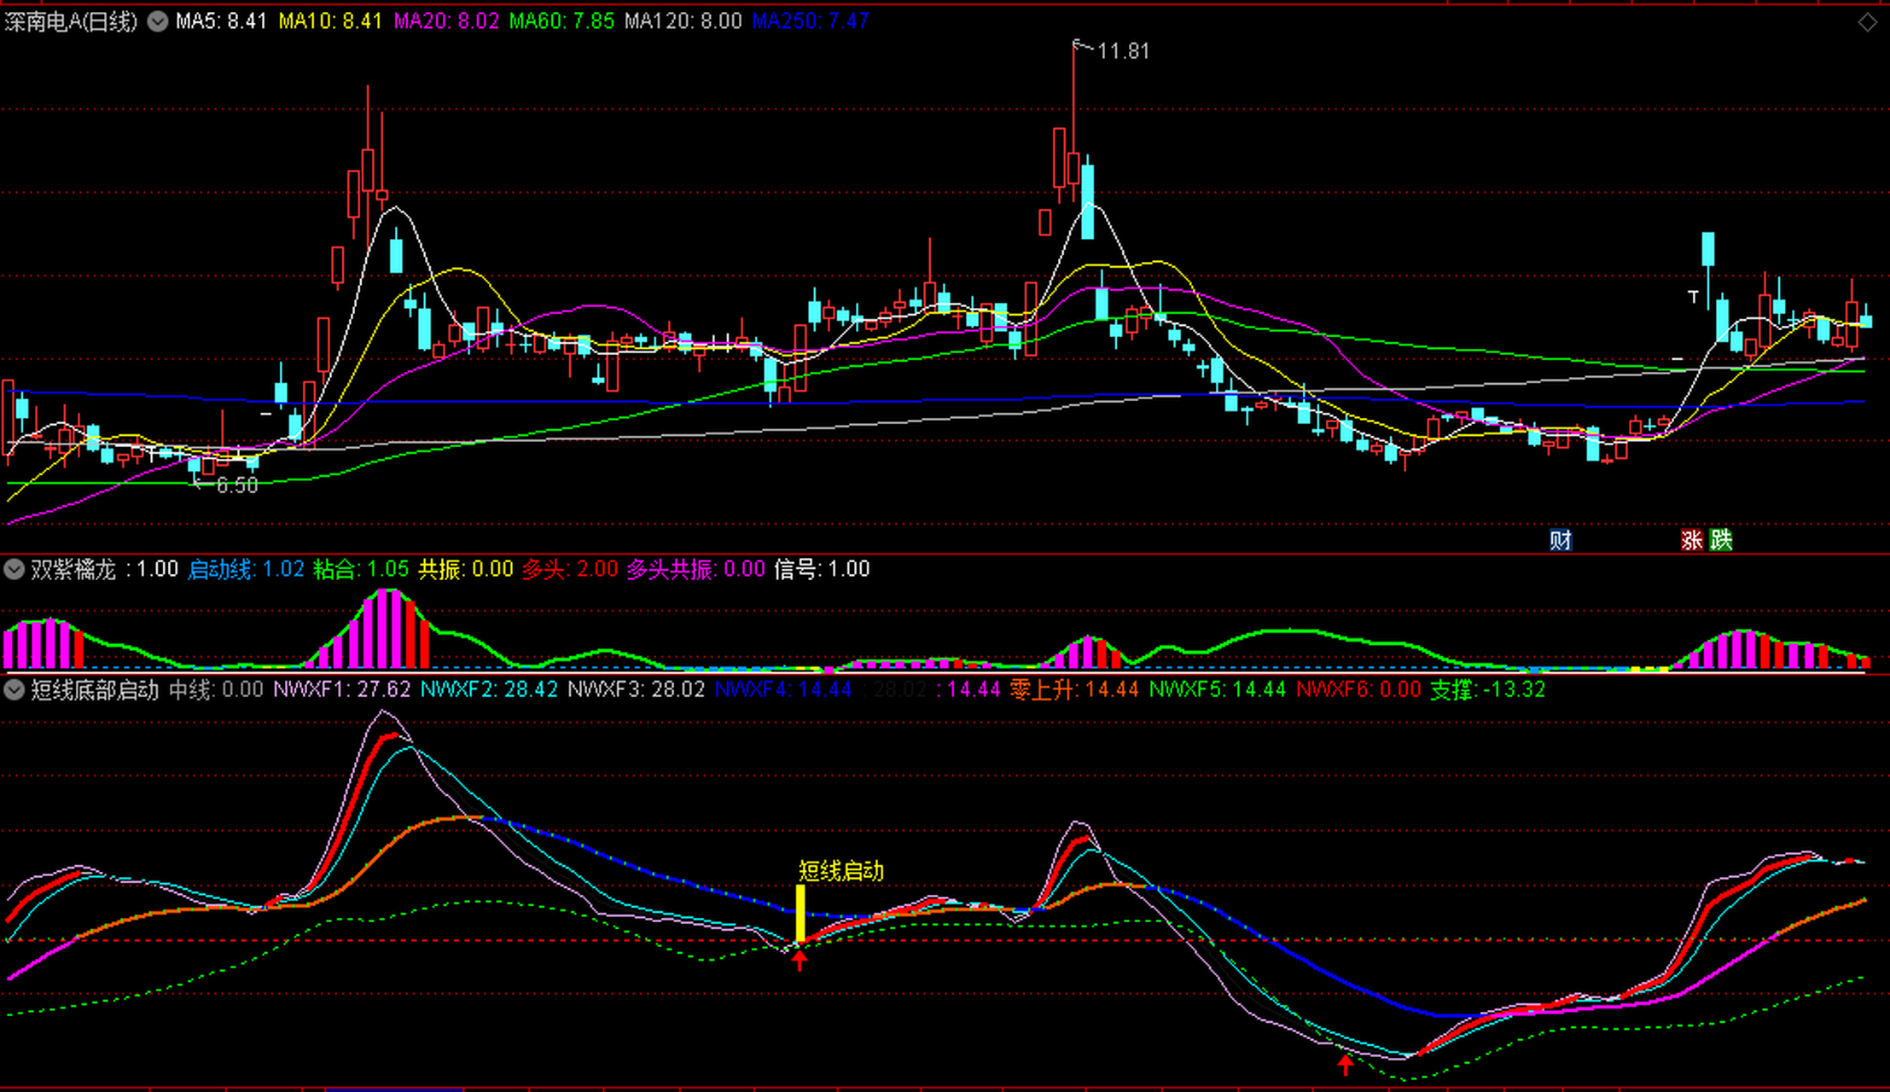The height and width of the screenshot is (1092, 1890).
Task: Click the yellow 短线启动 signal bar
Action: pos(800,913)
